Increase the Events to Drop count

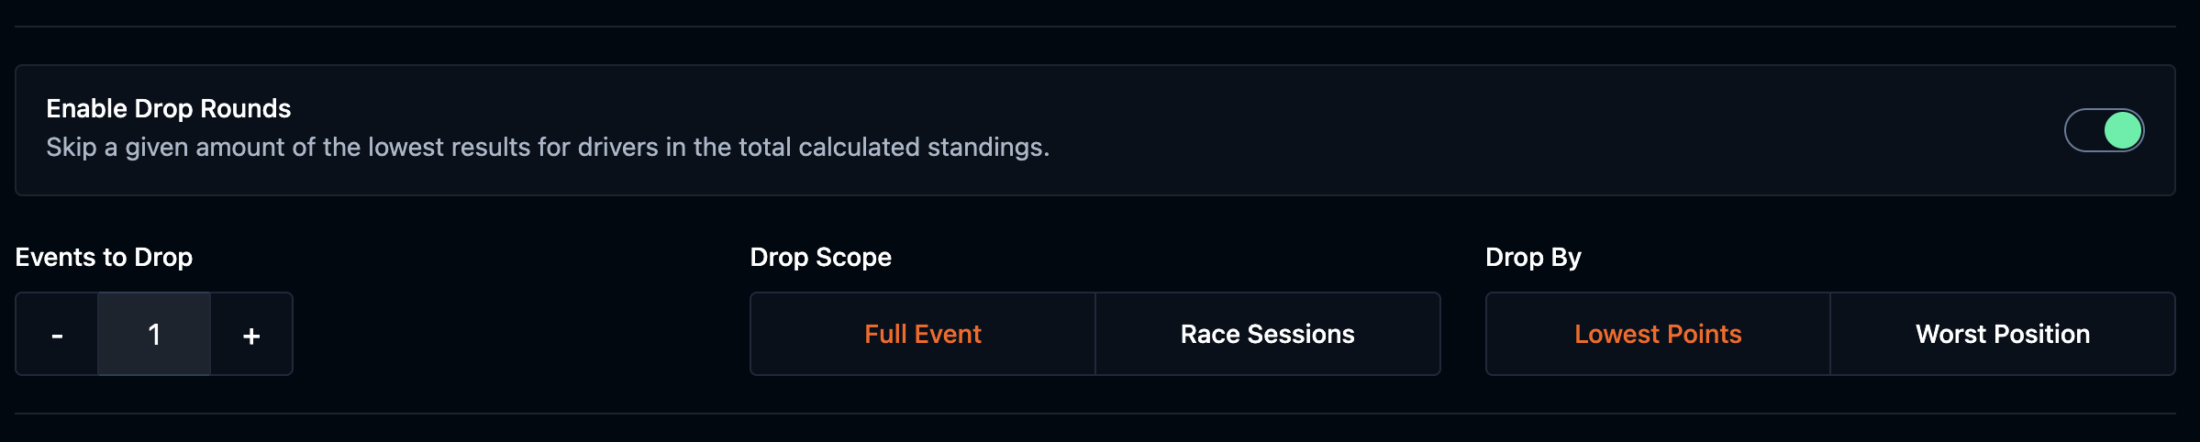251,335
